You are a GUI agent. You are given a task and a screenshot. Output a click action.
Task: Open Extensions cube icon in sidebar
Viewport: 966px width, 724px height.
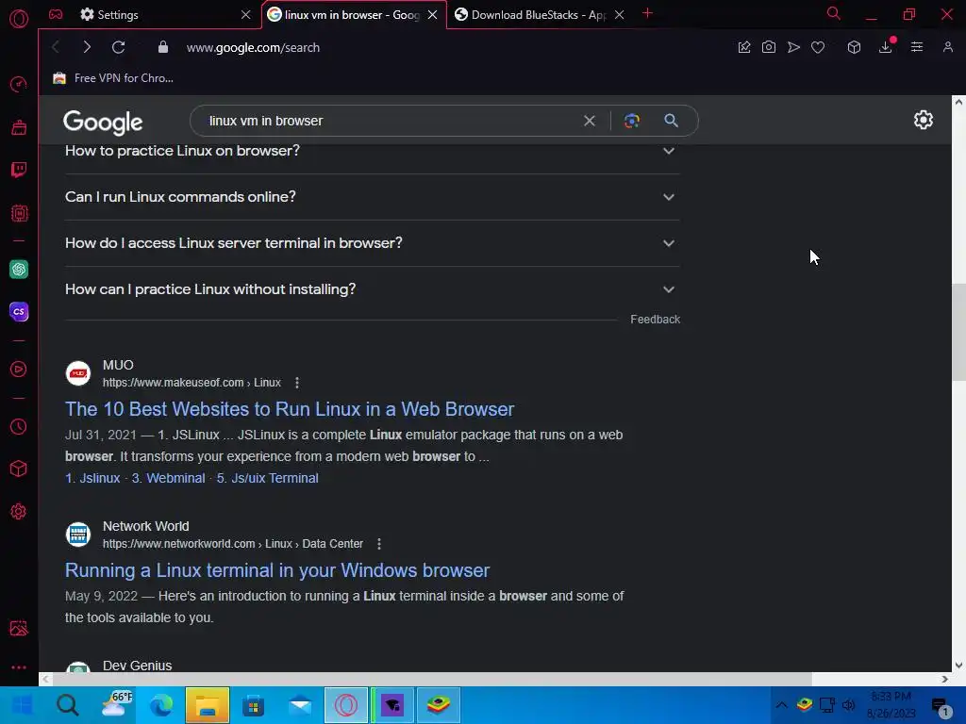[19, 469]
